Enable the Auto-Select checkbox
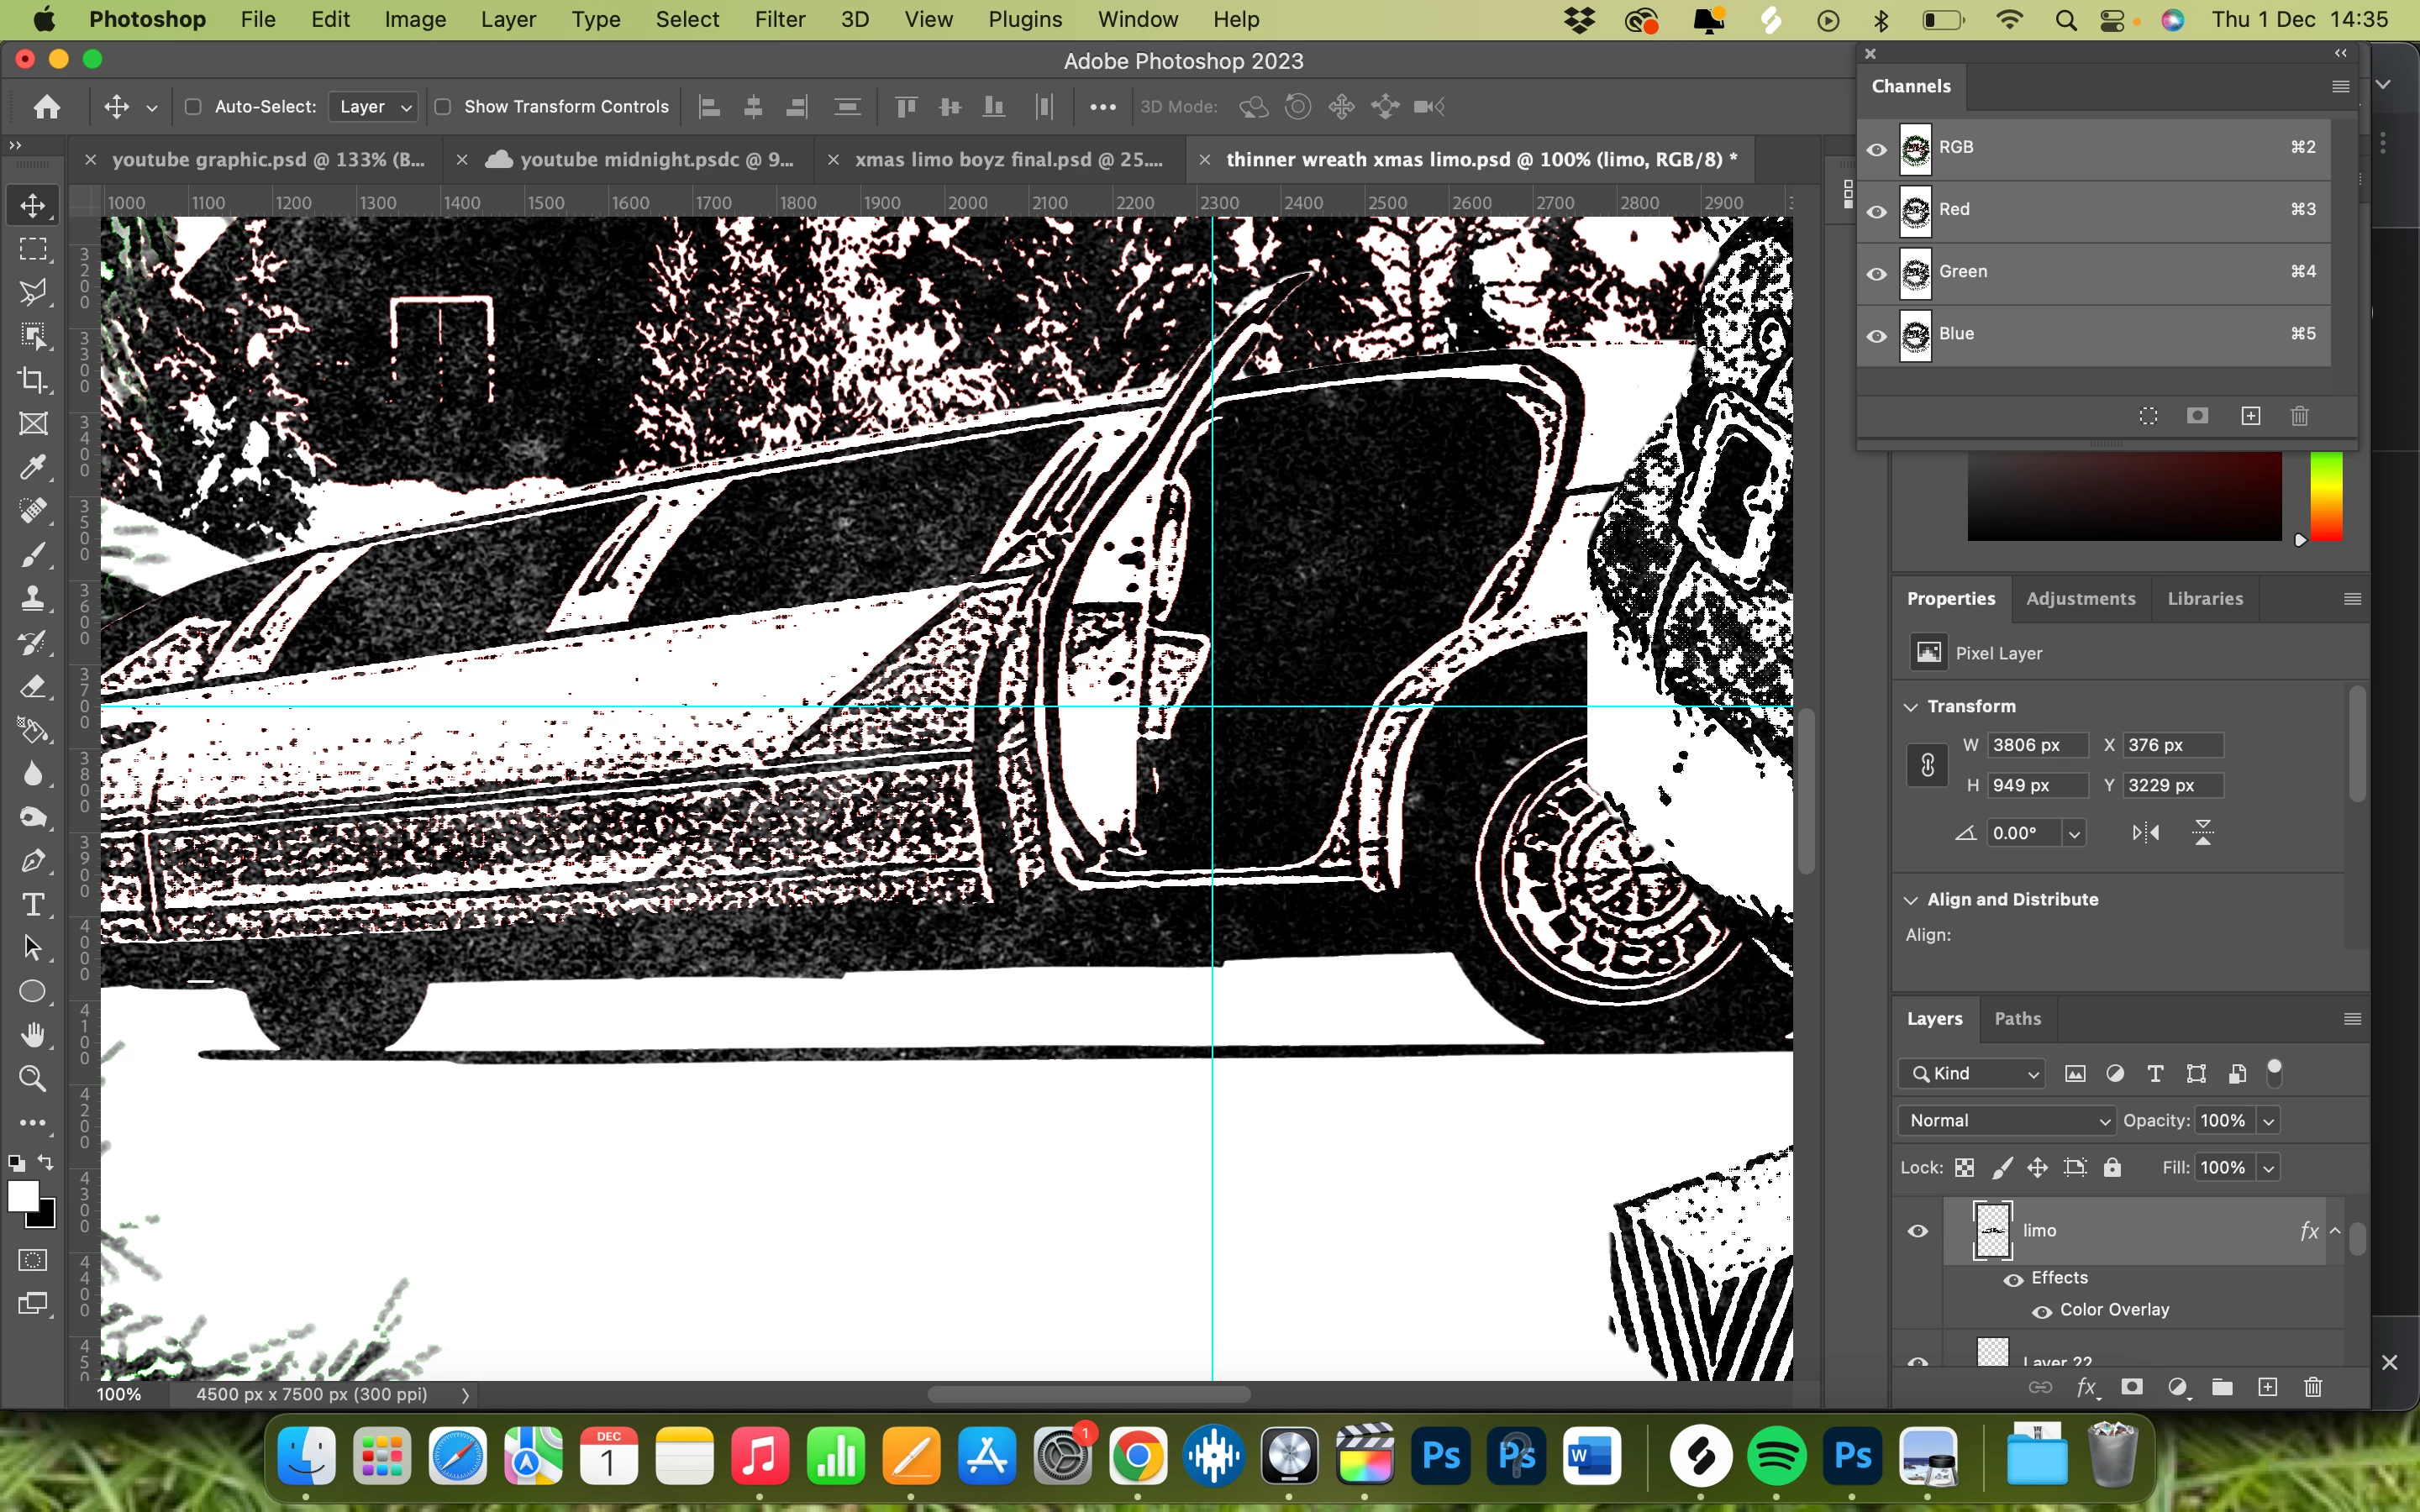The image size is (2420, 1512). tap(194, 107)
